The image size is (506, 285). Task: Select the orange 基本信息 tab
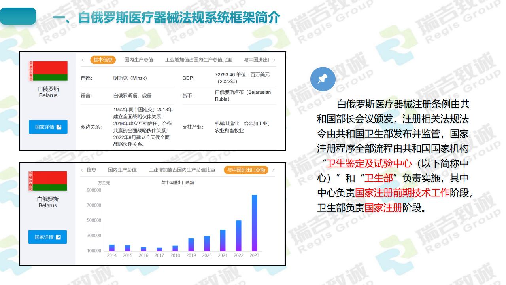[103, 60]
